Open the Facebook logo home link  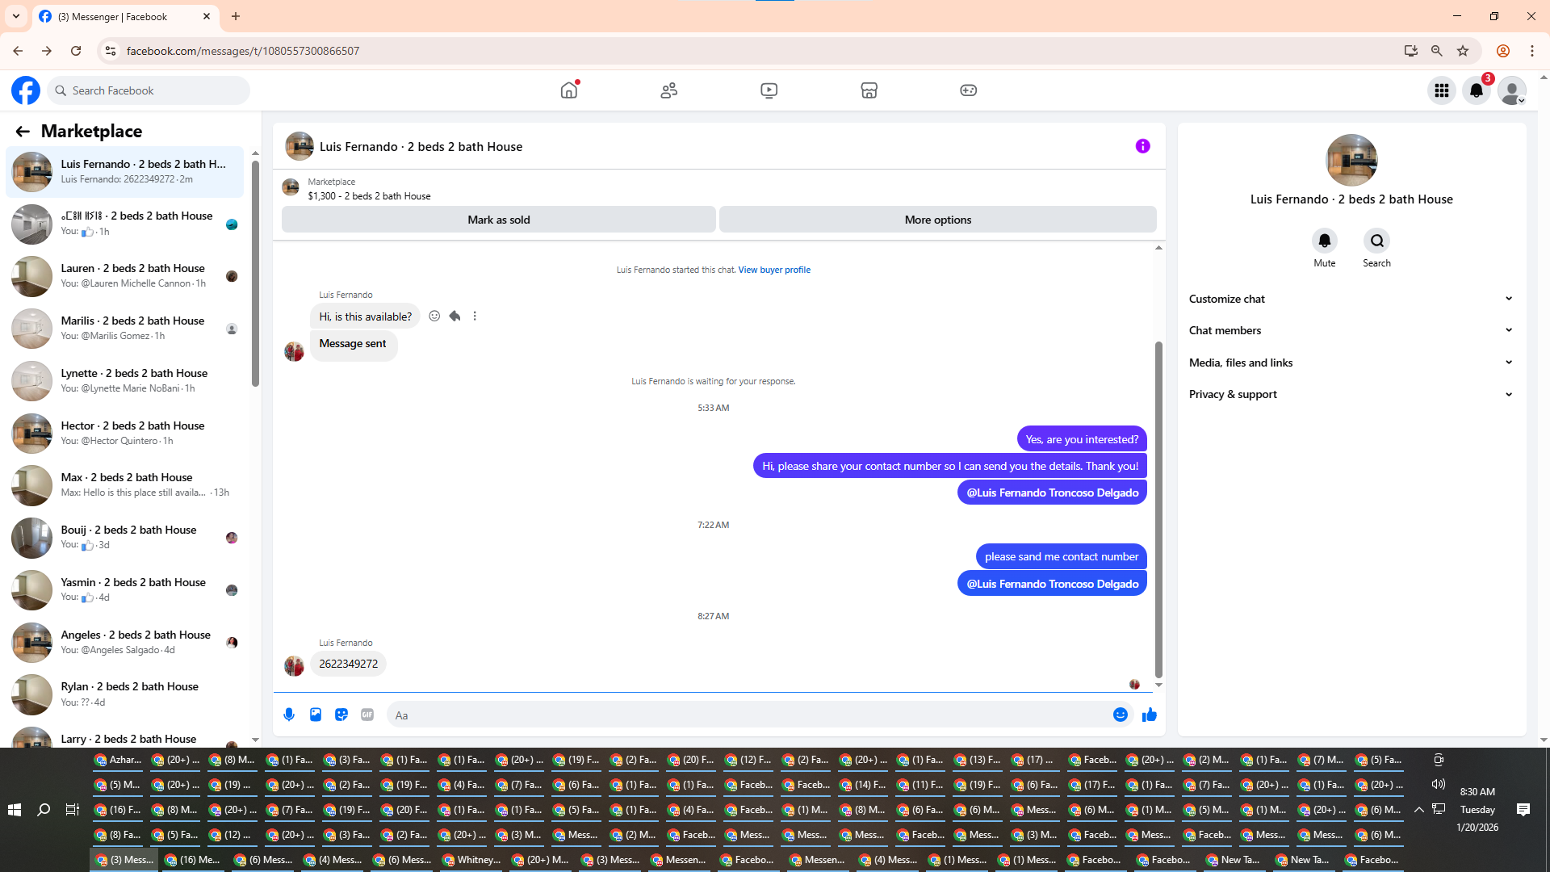point(26,90)
